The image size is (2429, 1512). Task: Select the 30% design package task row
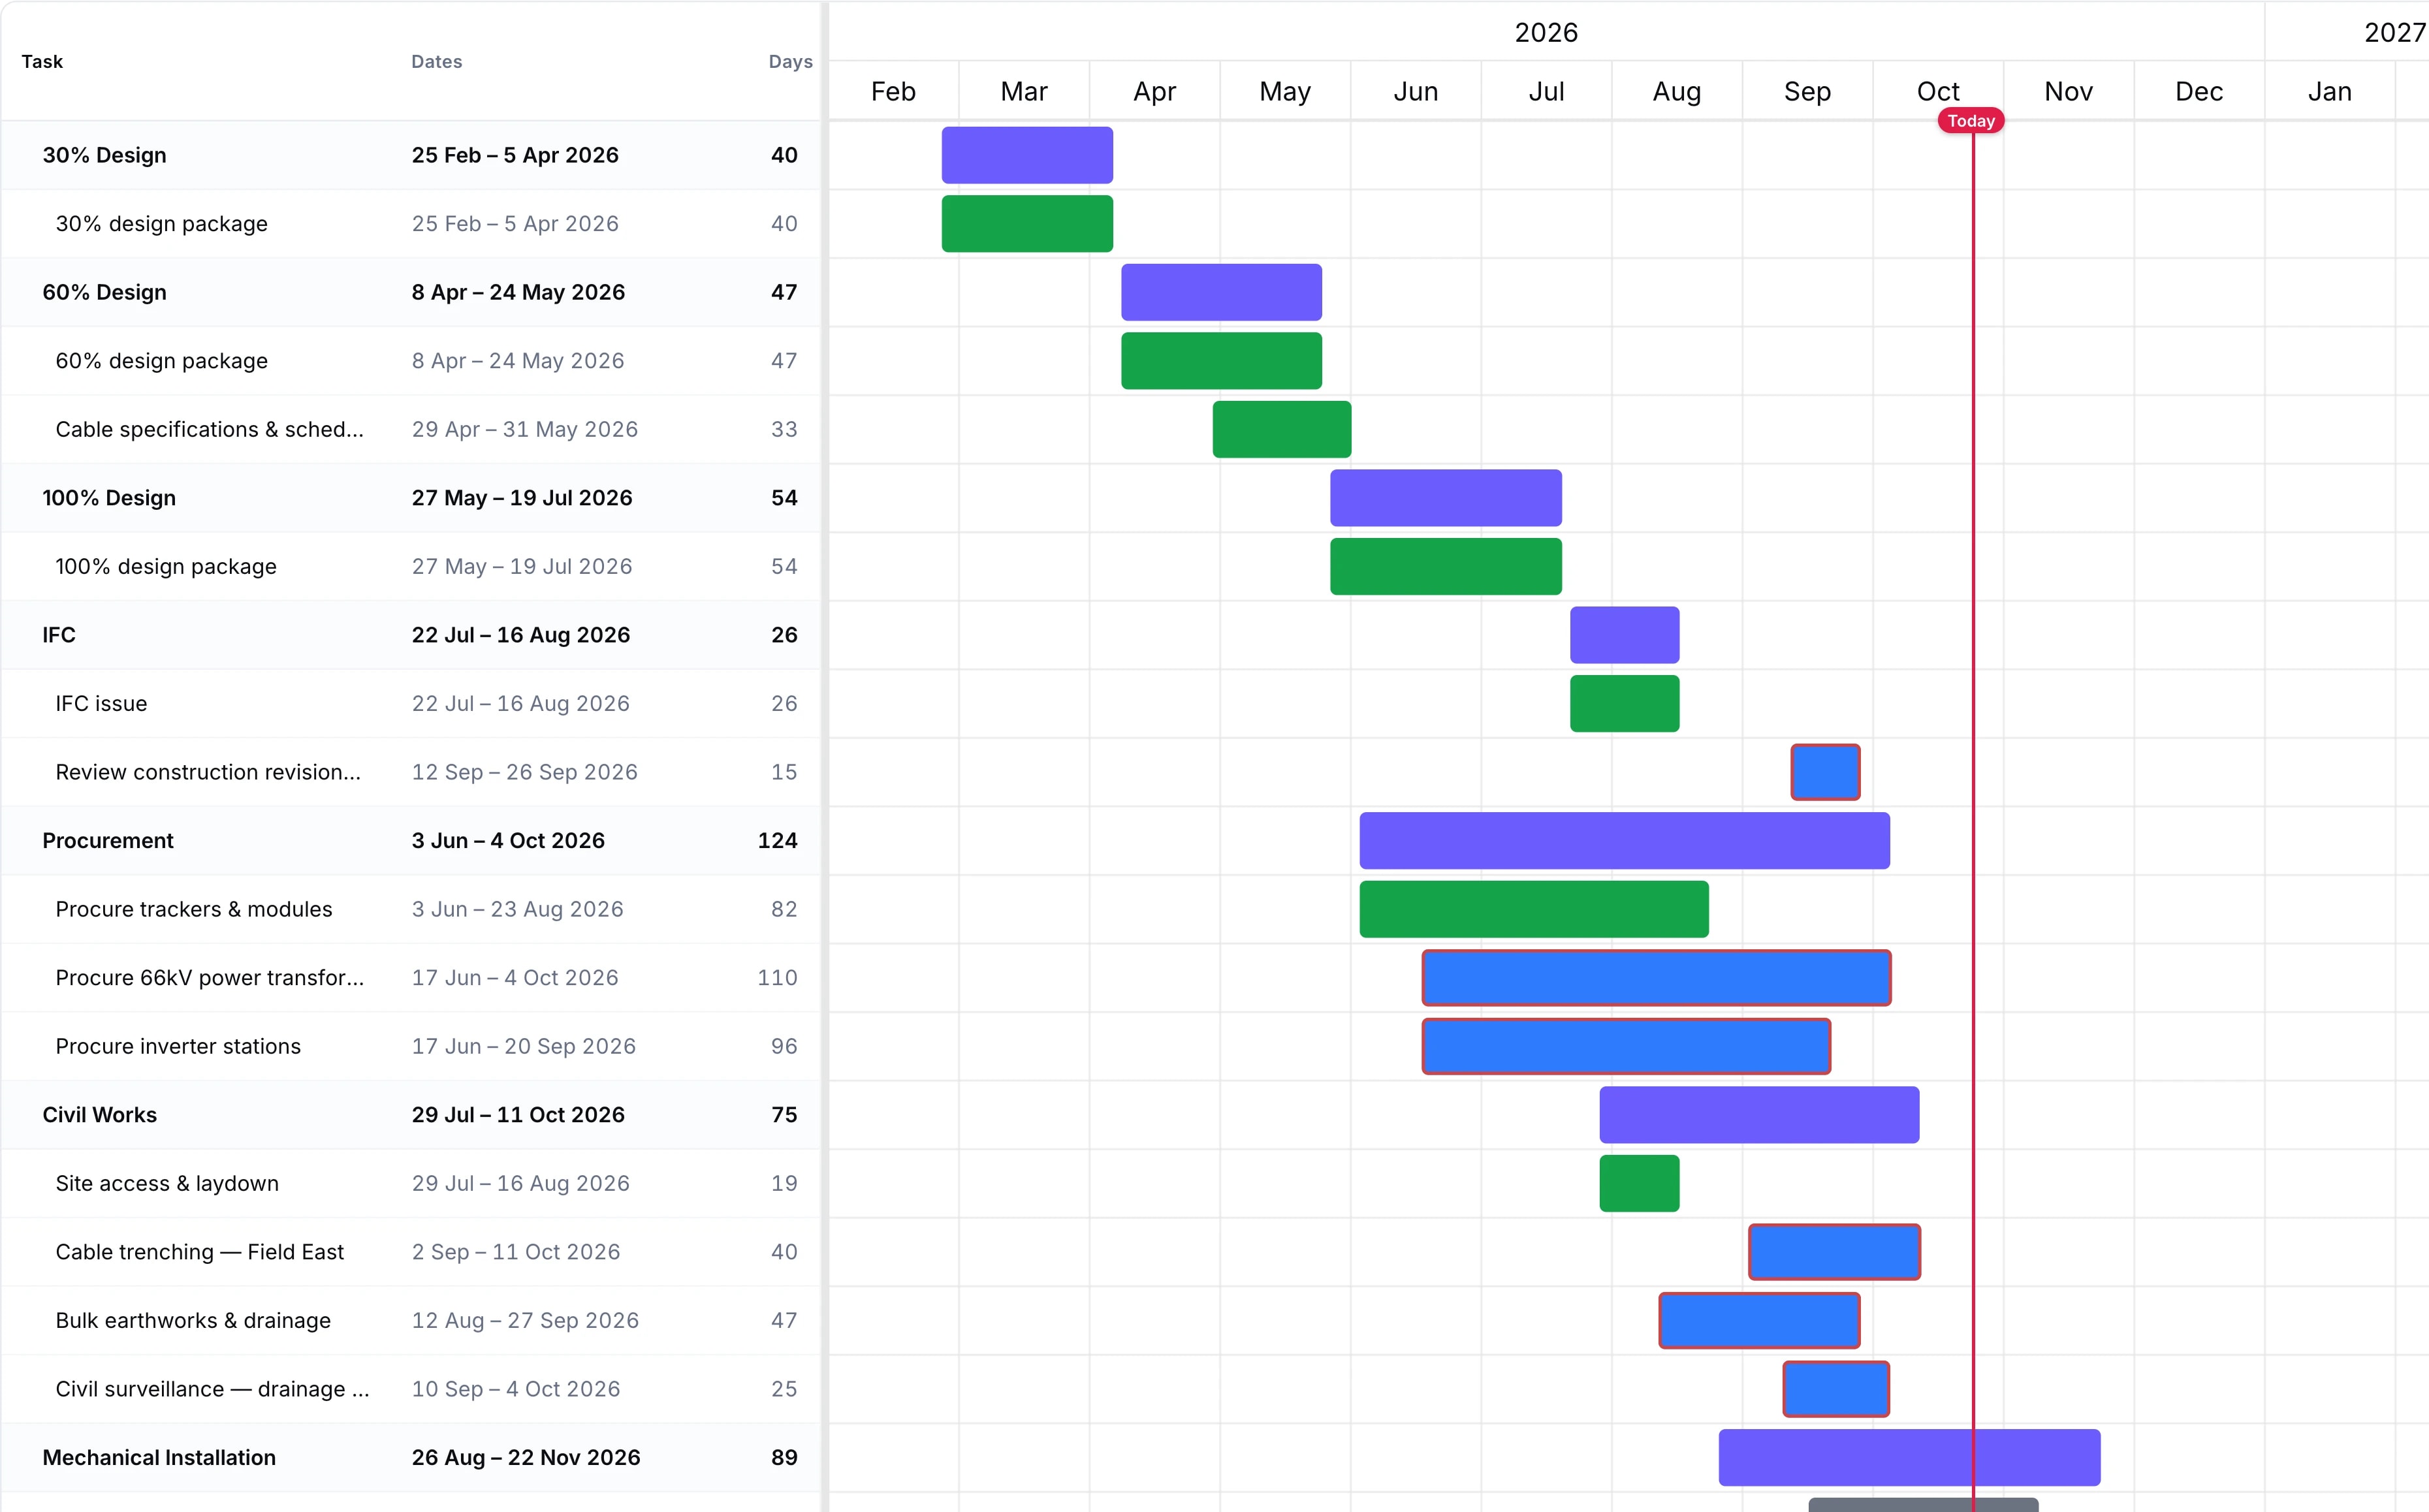[410, 224]
